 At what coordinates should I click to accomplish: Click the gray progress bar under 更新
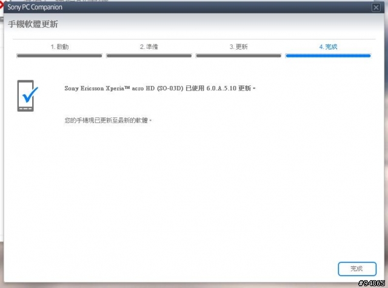click(238, 56)
